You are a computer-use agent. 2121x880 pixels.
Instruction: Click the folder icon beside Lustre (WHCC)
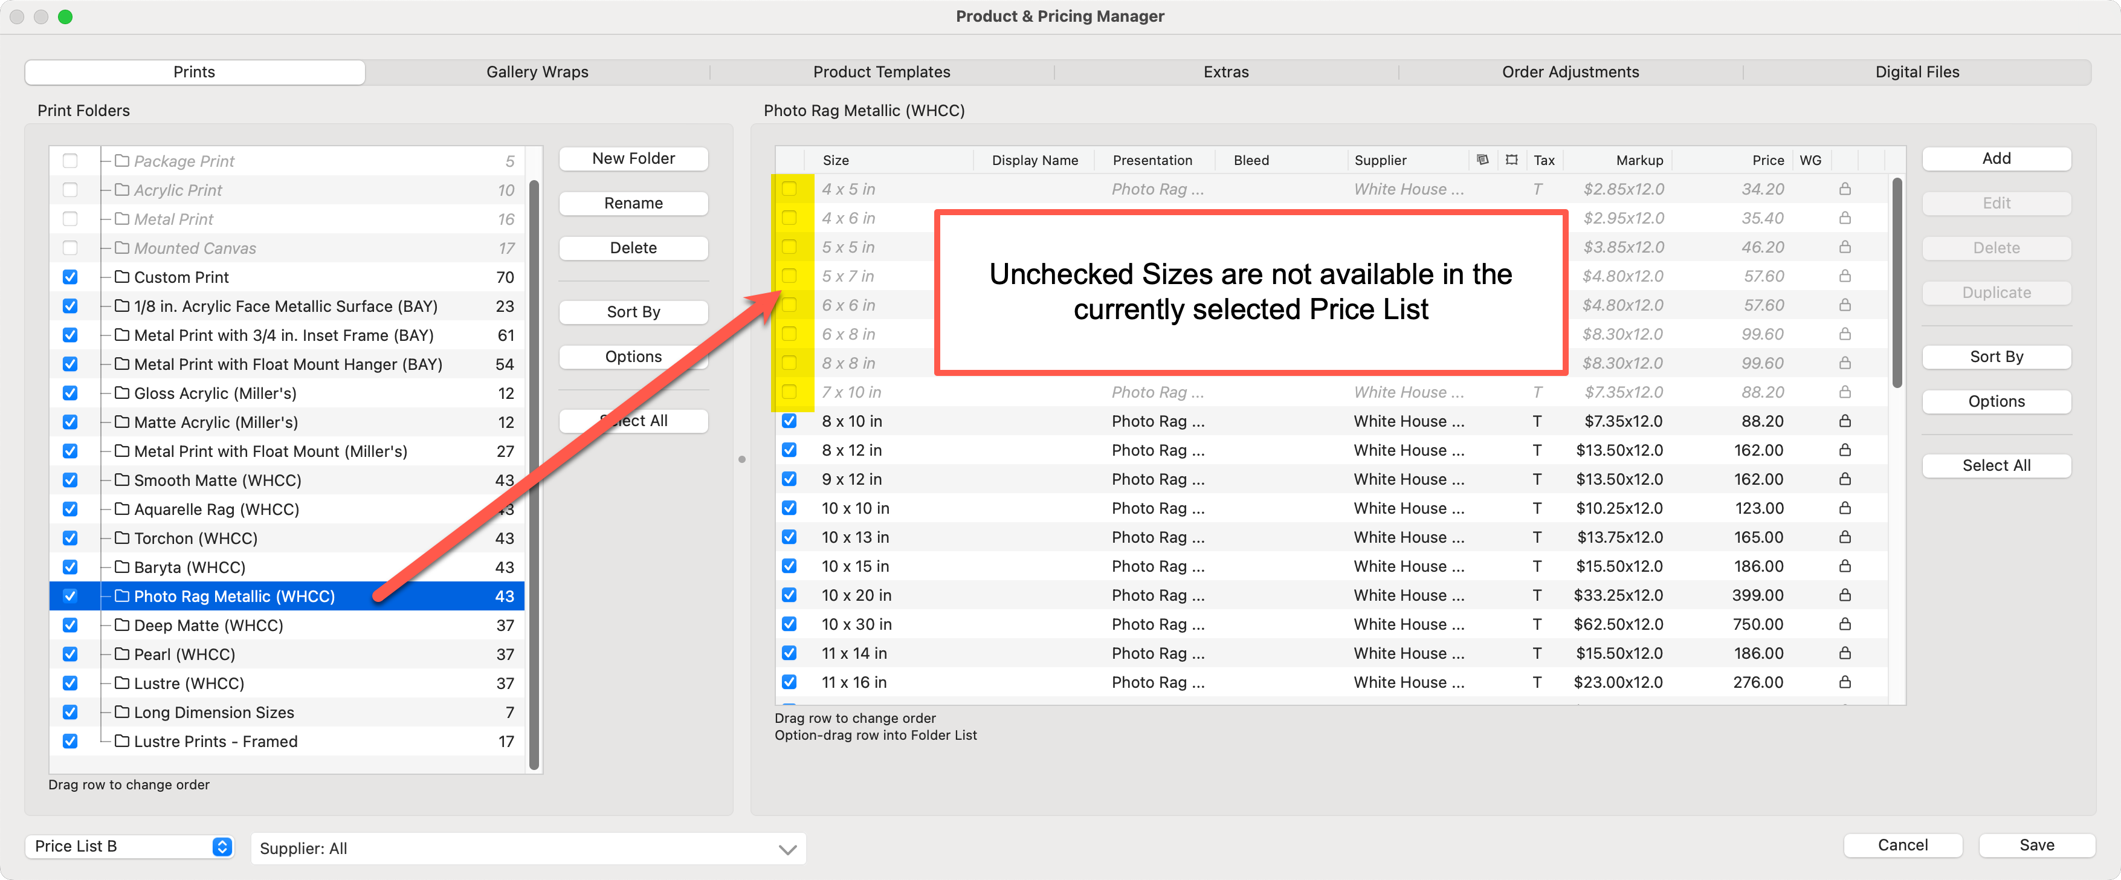[122, 682]
